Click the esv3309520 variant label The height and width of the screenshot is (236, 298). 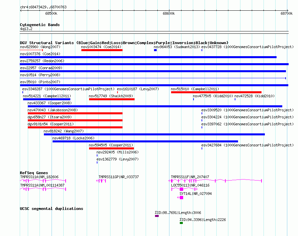247,110
